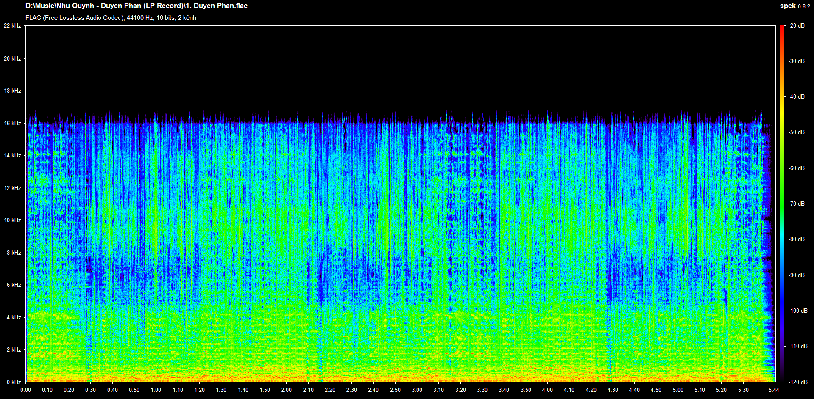Viewport: 814px width, 399px height.
Task: Click the -70 dB scale label
Action: (796, 204)
